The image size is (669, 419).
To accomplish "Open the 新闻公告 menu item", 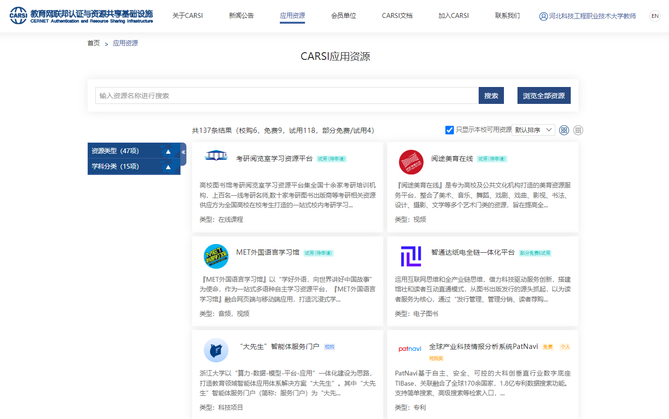I will click(241, 15).
